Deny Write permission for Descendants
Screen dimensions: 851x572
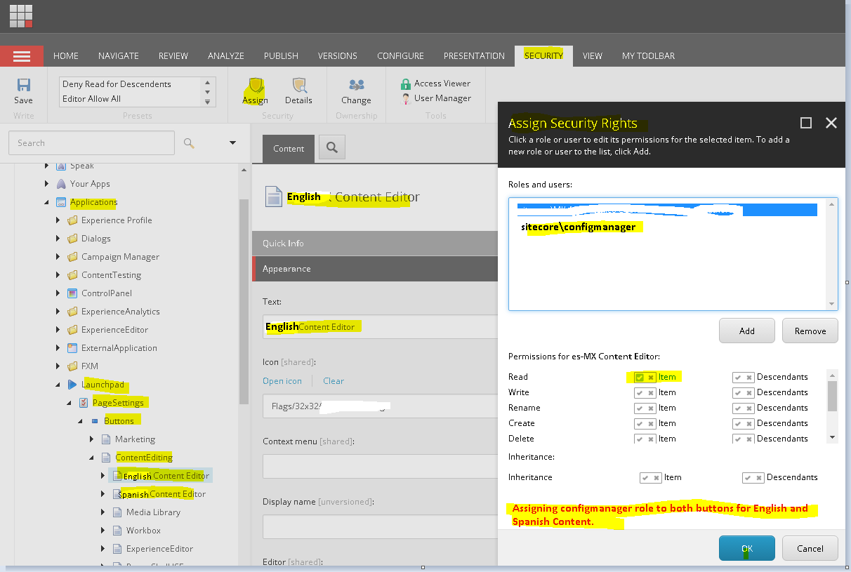click(x=749, y=392)
